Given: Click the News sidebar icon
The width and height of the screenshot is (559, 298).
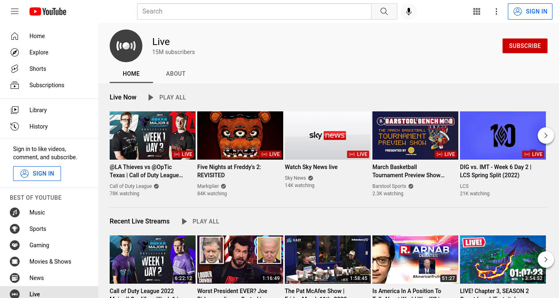Looking at the screenshot, I should 15,278.
